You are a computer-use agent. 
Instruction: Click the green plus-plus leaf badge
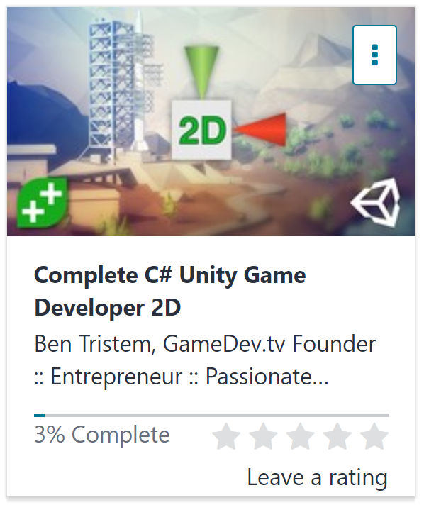(x=42, y=202)
